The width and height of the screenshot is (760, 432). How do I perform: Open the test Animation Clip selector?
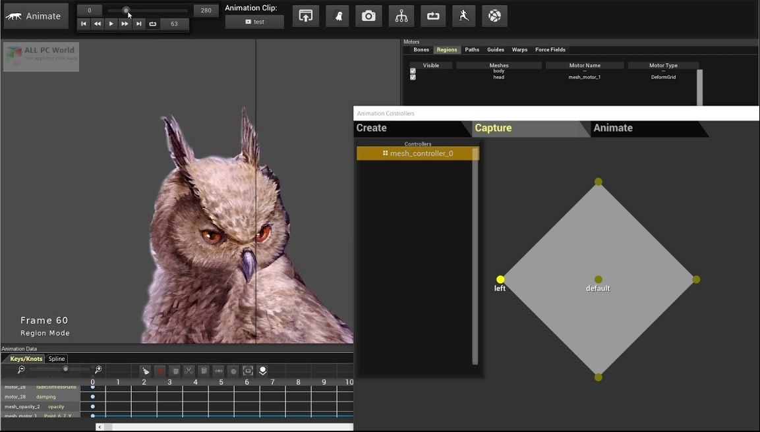(x=254, y=21)
